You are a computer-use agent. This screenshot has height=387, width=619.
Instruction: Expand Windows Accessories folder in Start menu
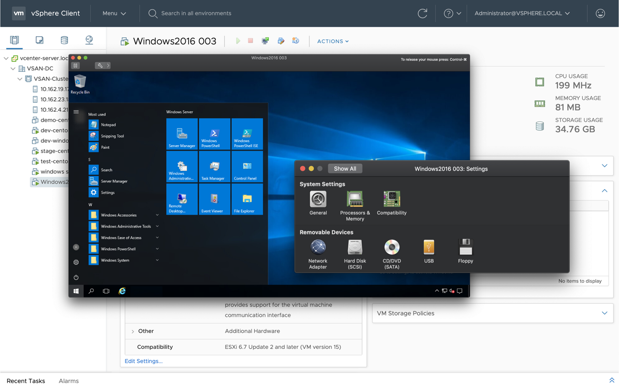point(124,215)
